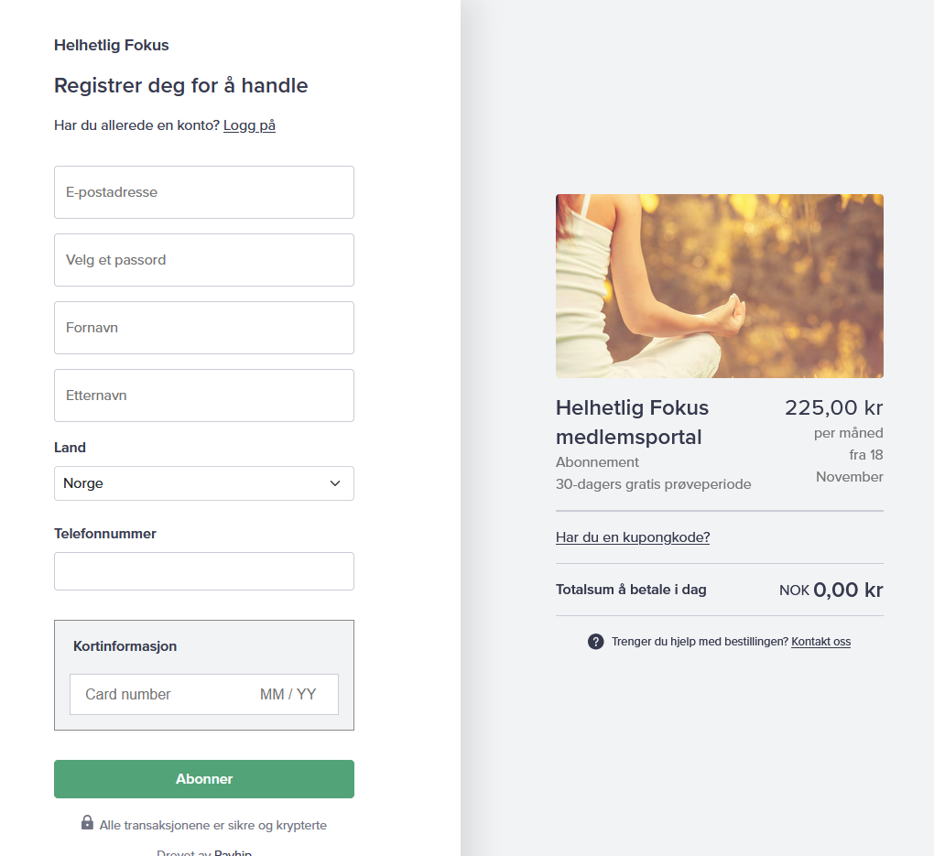The image size is (934, 856).
Task: Open the Land country dropdown showing Norge
Action: click(x=203, y=483)
